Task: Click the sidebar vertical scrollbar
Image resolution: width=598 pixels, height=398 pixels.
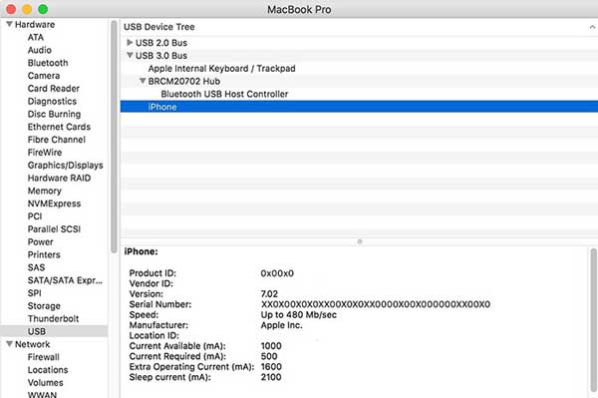Action: [114, 137]
